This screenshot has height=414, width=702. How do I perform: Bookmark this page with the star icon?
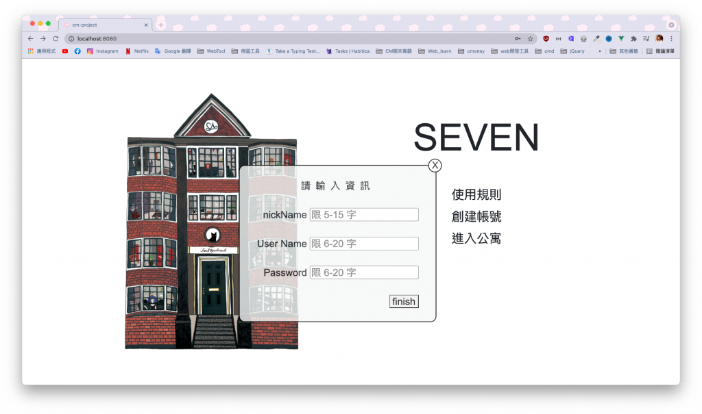point(530,39)
